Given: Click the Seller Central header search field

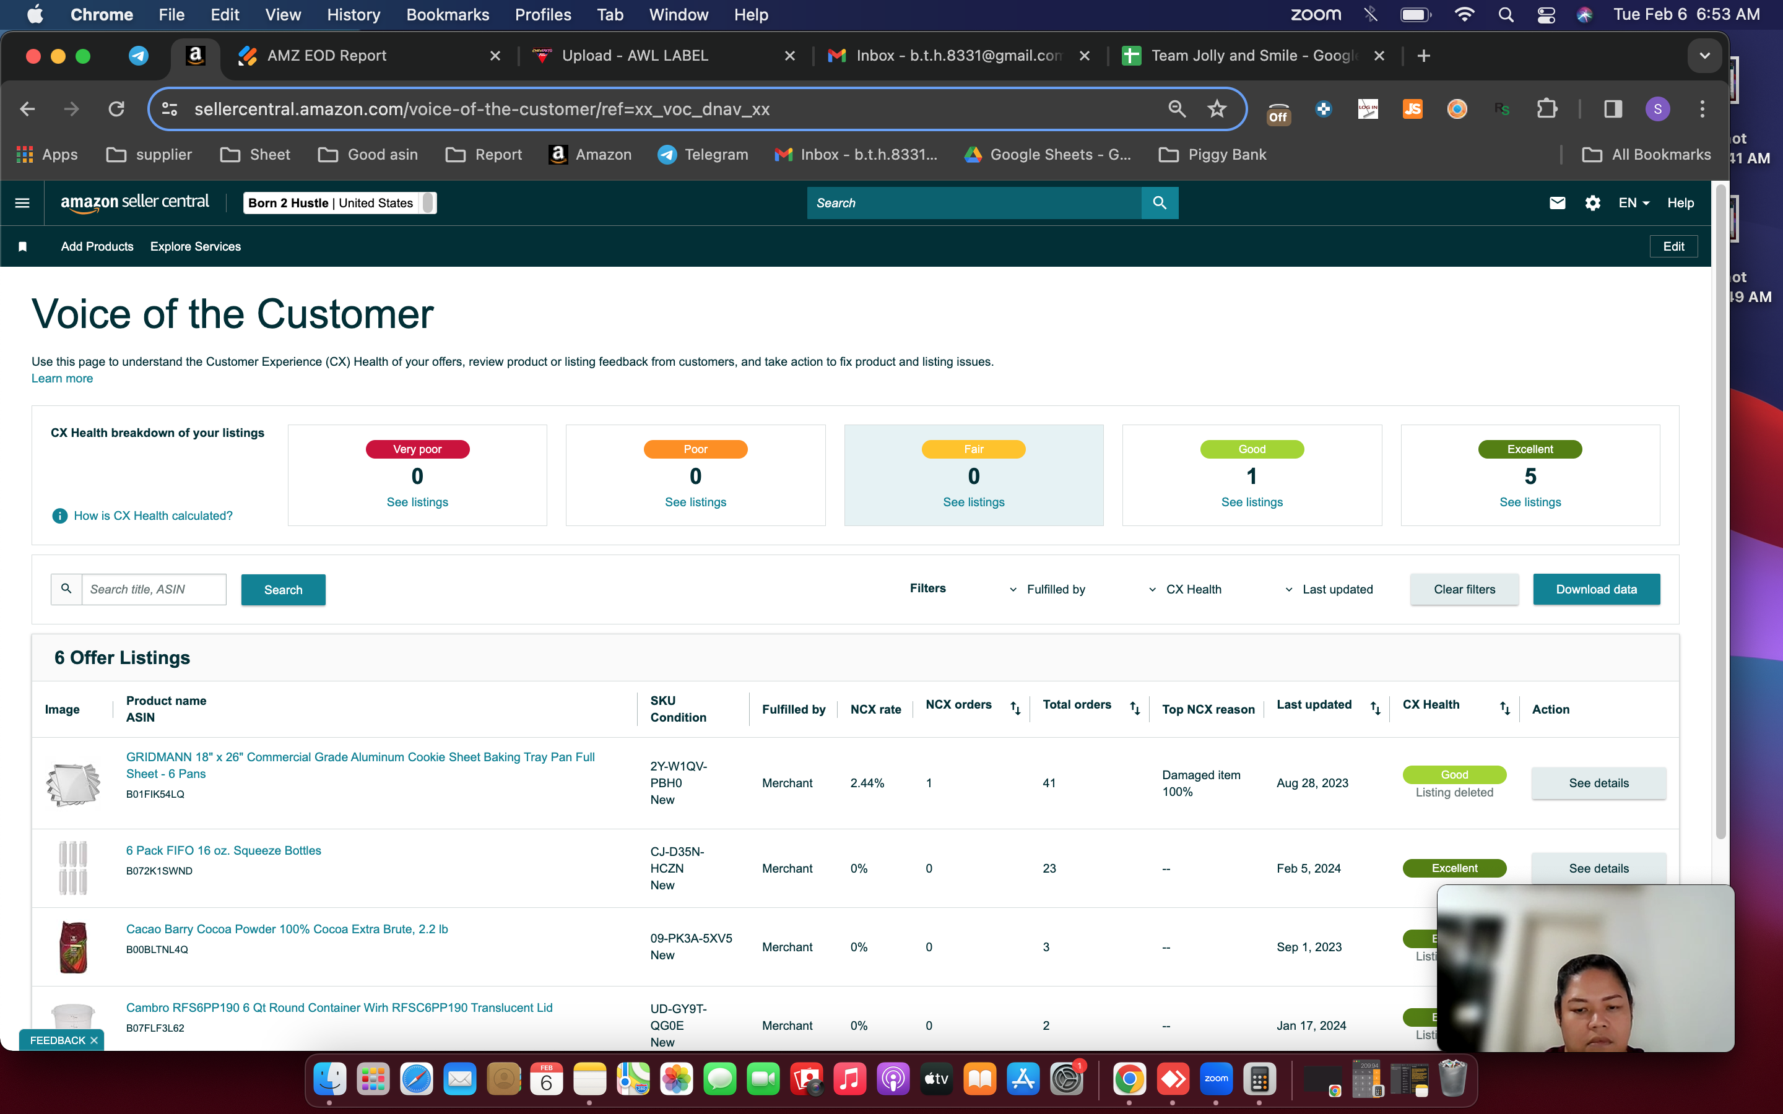Looking at the screenshot, I should (x=974, y=202).
